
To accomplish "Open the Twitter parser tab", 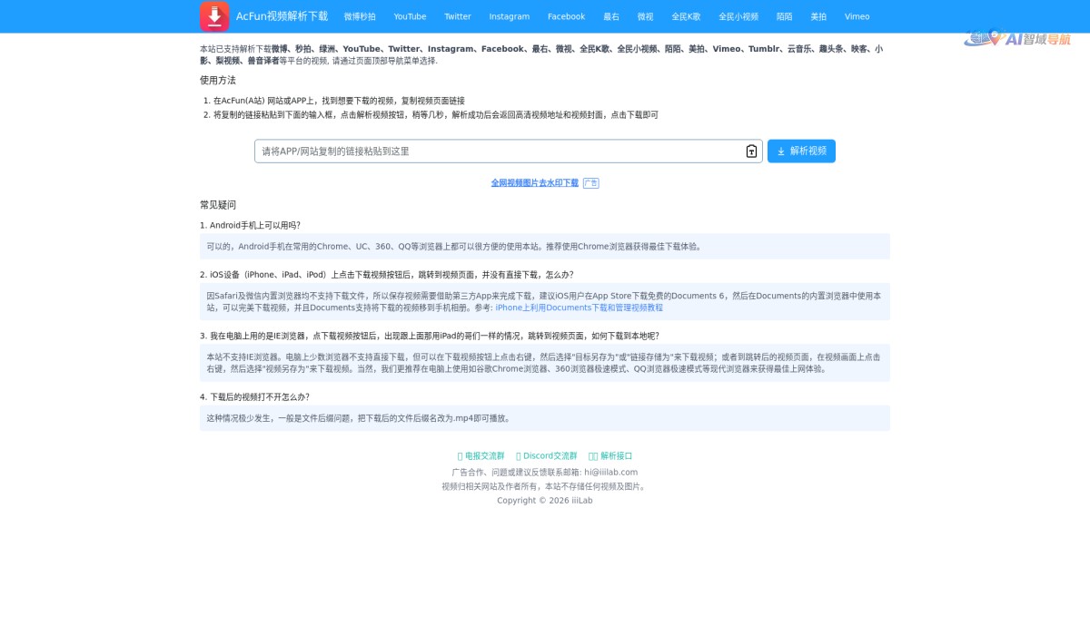I will tap(458, 15).
